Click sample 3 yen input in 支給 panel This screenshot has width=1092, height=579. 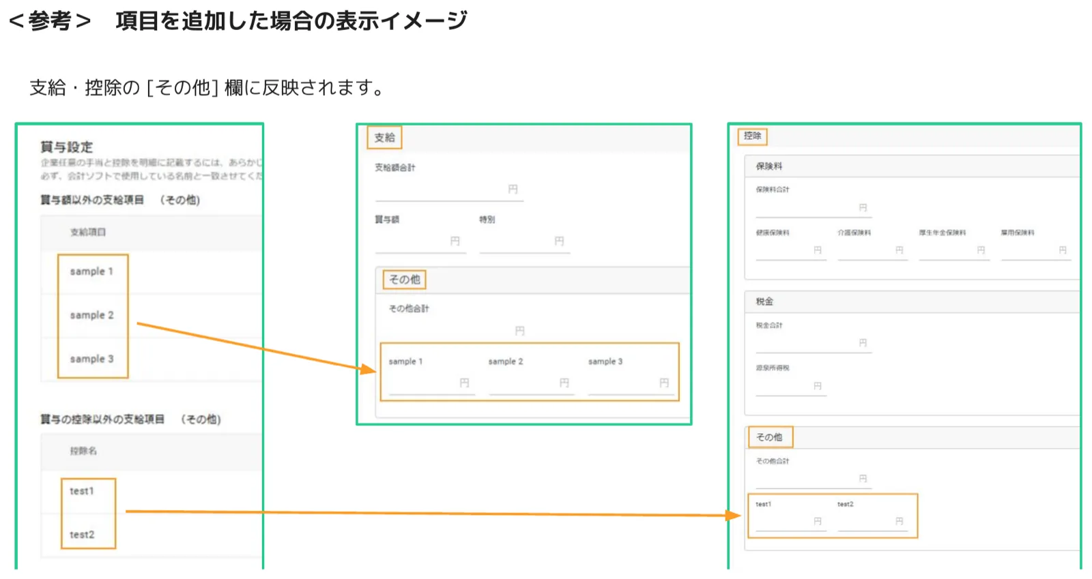coord(631,384)
